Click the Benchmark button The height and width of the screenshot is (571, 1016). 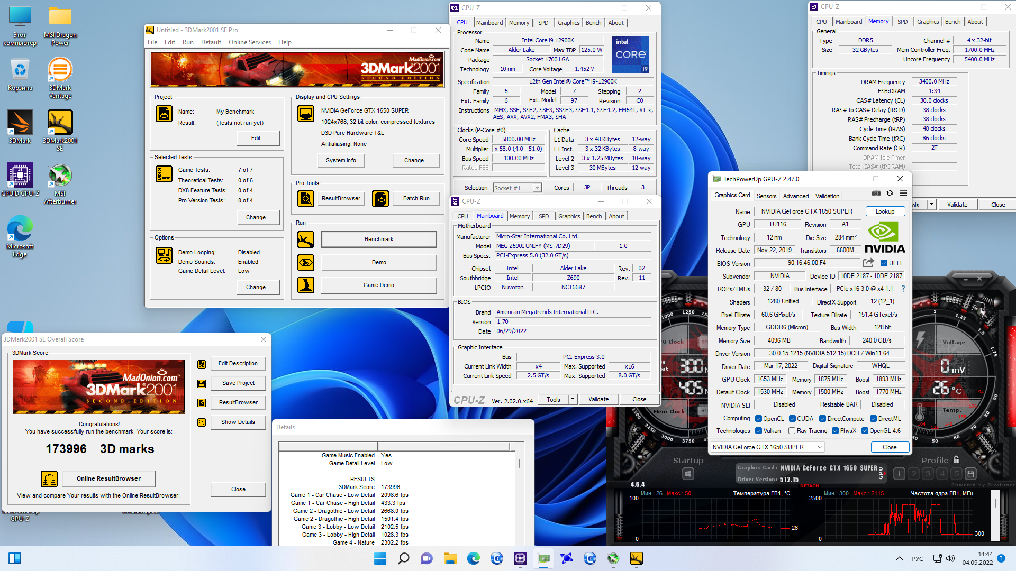click(x=378, y=240)
